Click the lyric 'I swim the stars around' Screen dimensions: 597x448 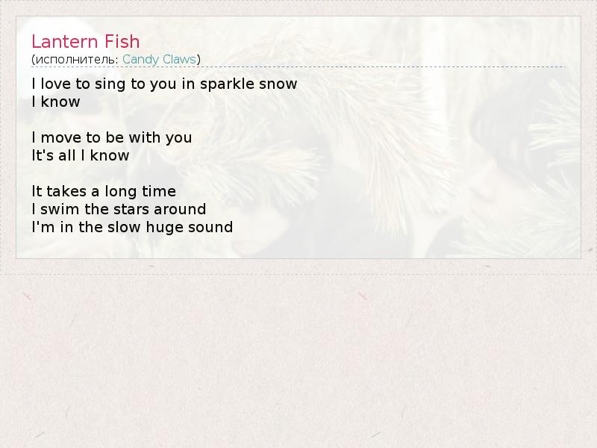click(119, 209)
